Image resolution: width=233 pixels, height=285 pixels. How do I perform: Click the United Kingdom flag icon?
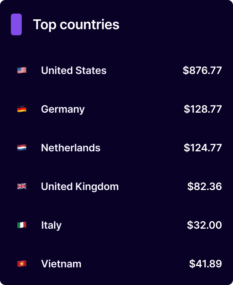[22, 186]
